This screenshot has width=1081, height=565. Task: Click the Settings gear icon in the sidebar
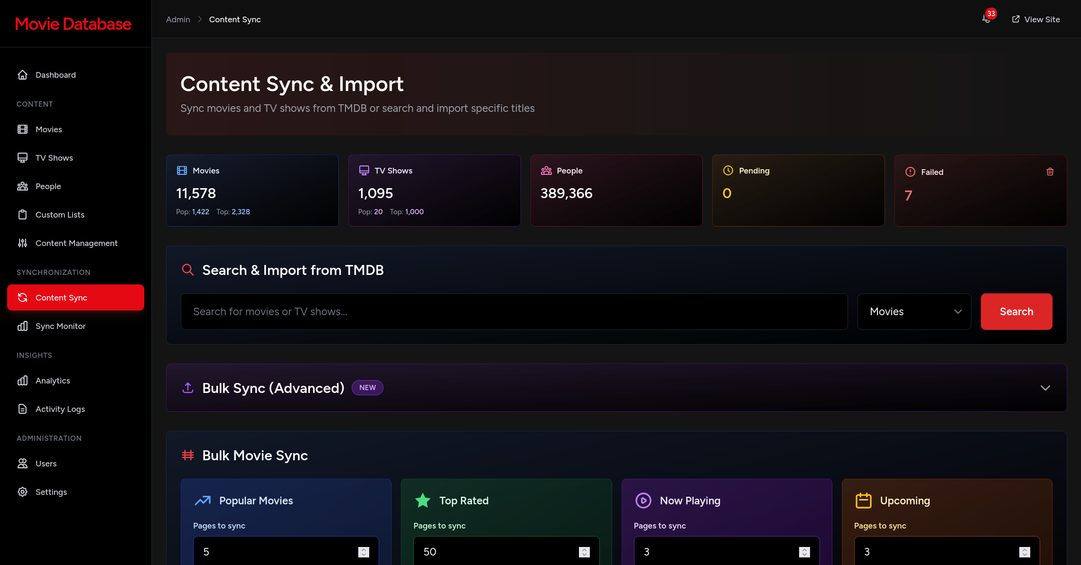[22, 492]
